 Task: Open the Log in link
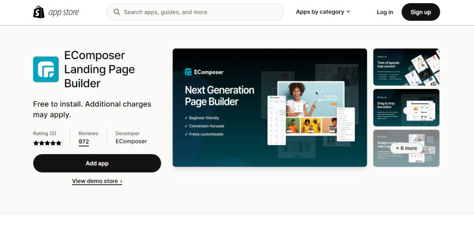coord(385,12)
